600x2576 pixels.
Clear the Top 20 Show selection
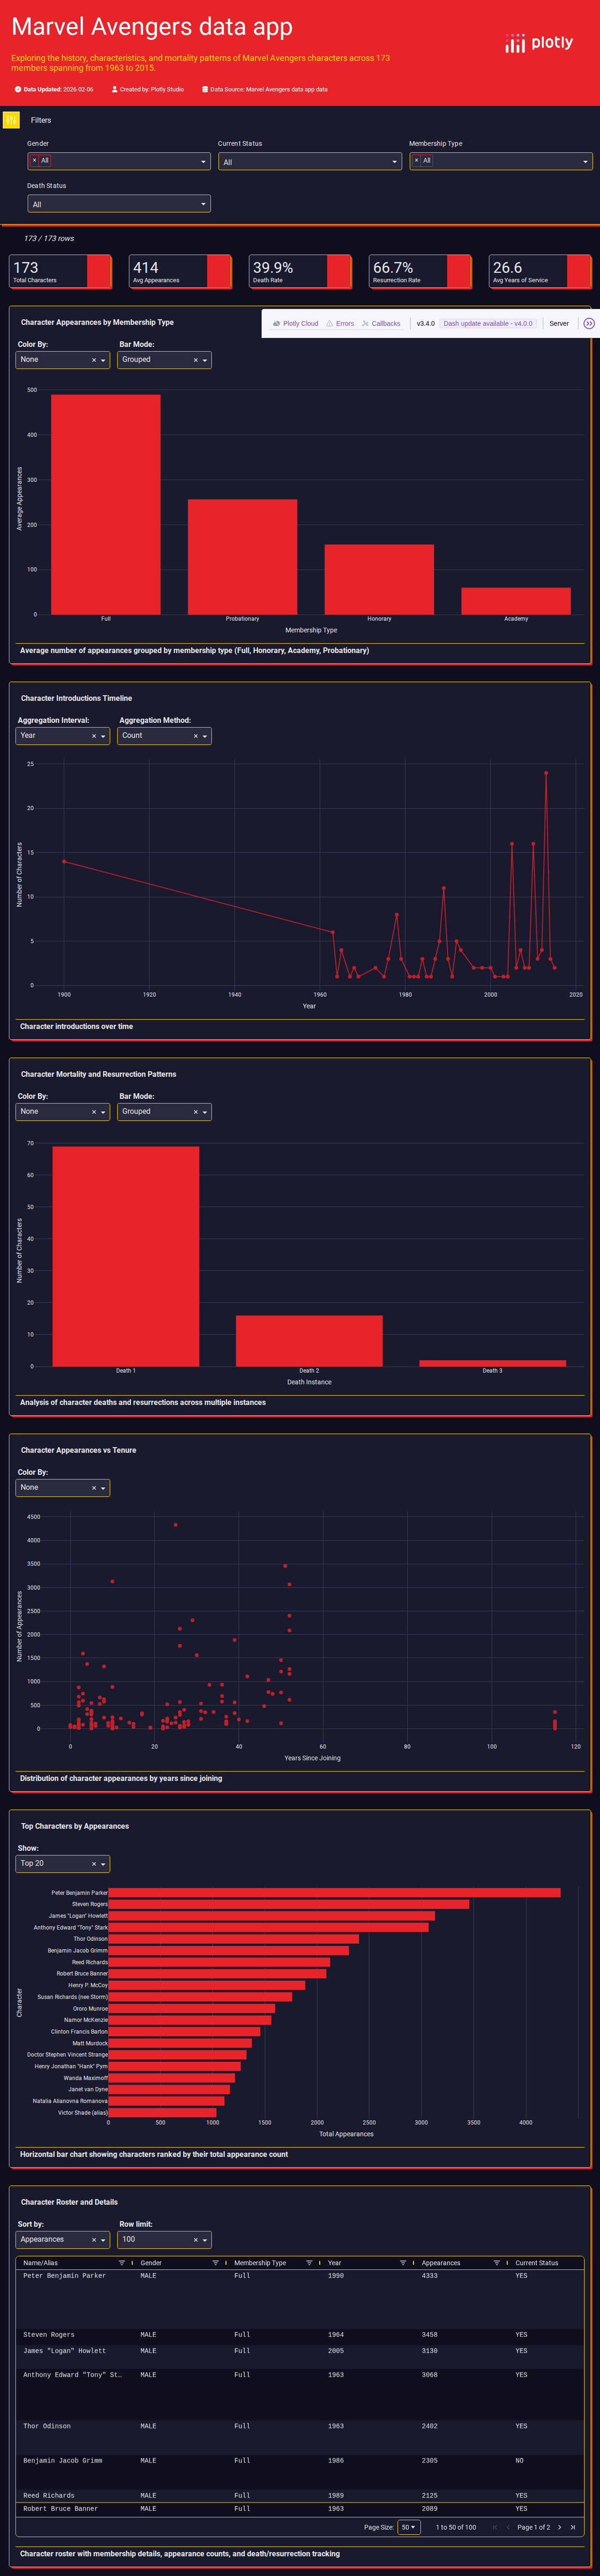click(x=94, y=1864)
